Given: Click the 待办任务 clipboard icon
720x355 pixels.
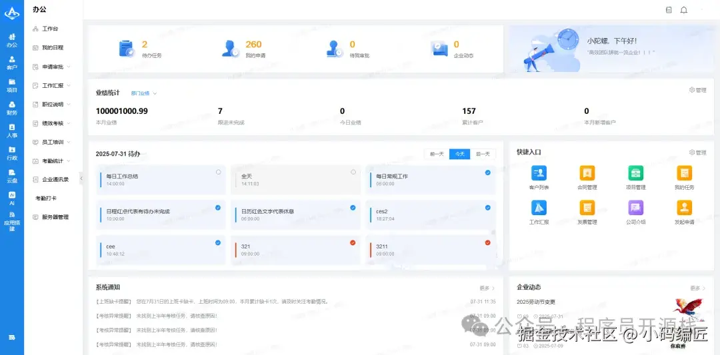Looking at the screenshot, I should tap(126, 49).
